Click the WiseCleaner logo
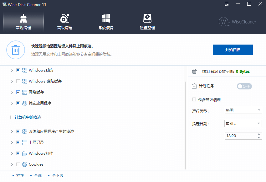 point(238,22)
